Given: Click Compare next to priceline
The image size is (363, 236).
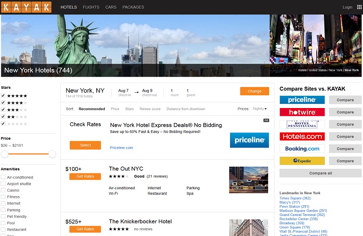Looking at the screenshot, I should (345, 100).
